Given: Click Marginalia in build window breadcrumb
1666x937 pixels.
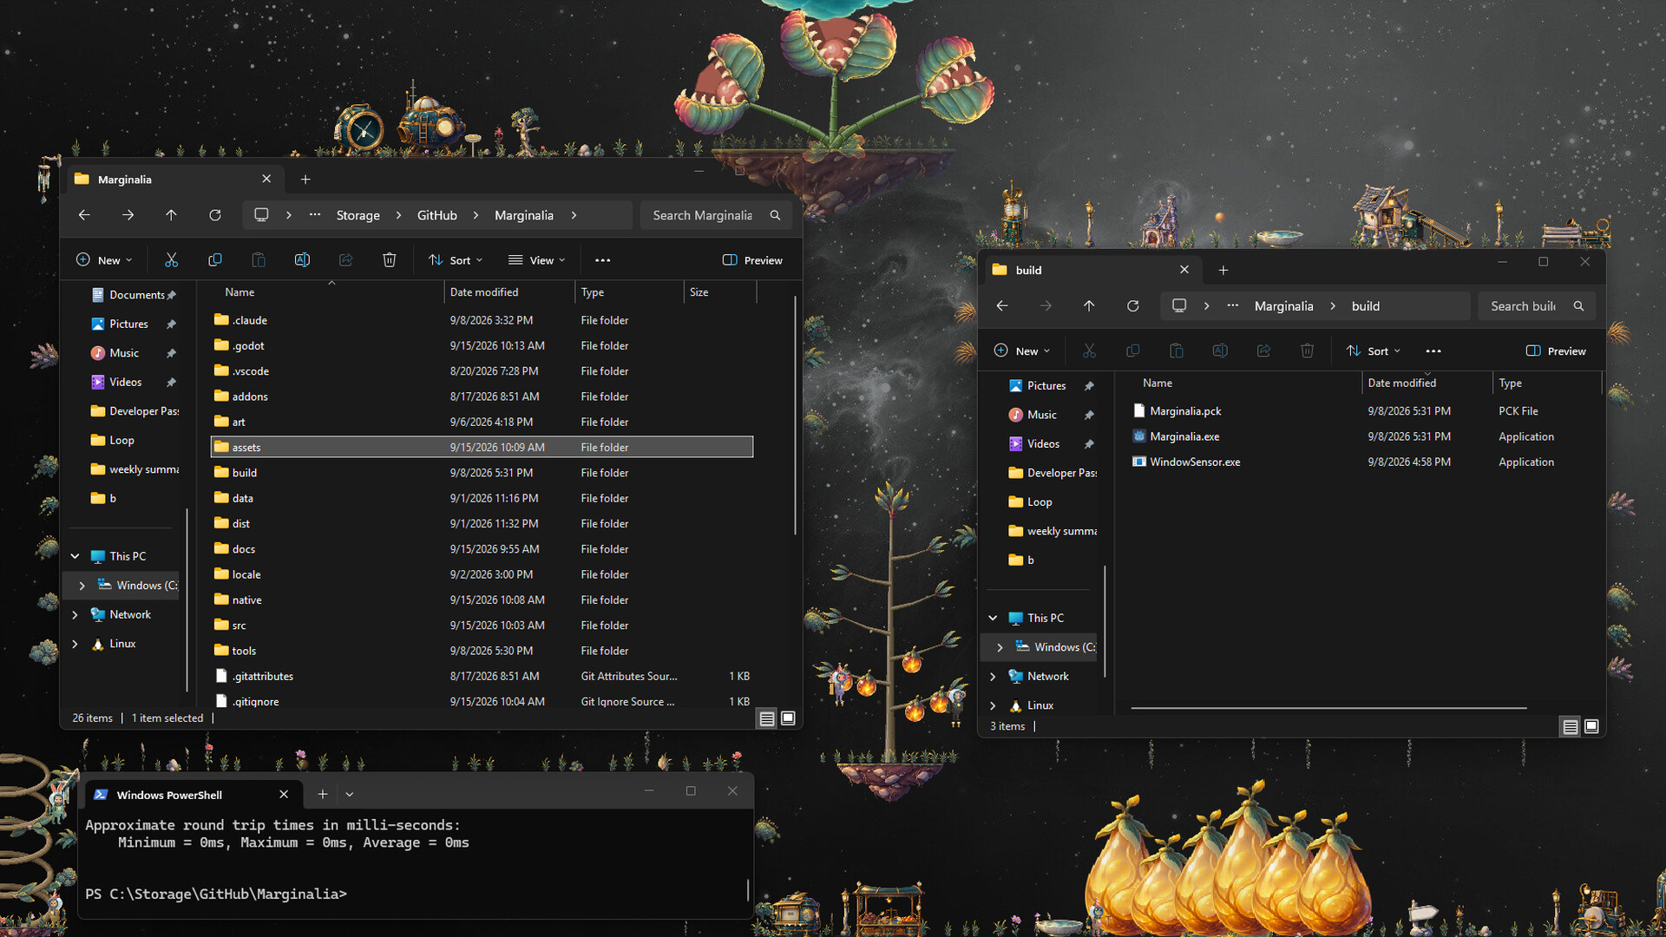Looking at the screenshot, I should click(1283, 306).
